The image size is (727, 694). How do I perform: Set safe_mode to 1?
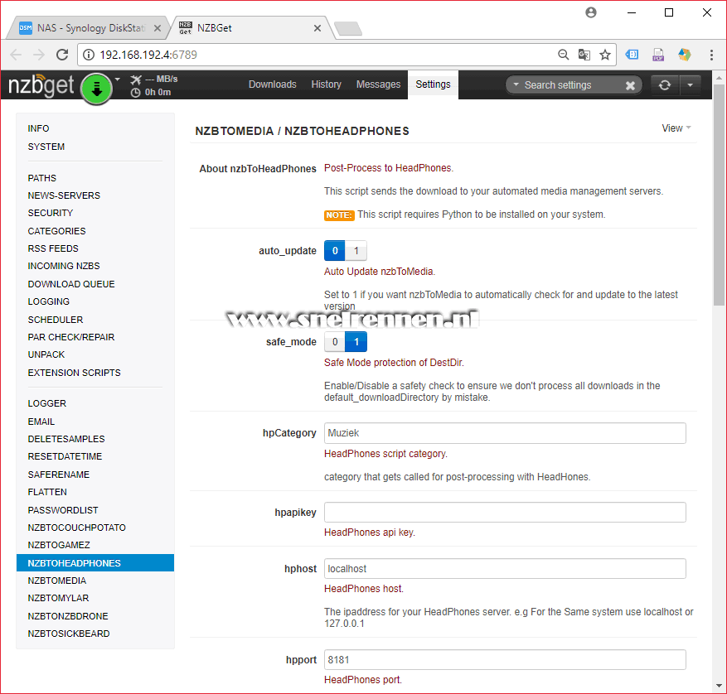click(356, 342)
